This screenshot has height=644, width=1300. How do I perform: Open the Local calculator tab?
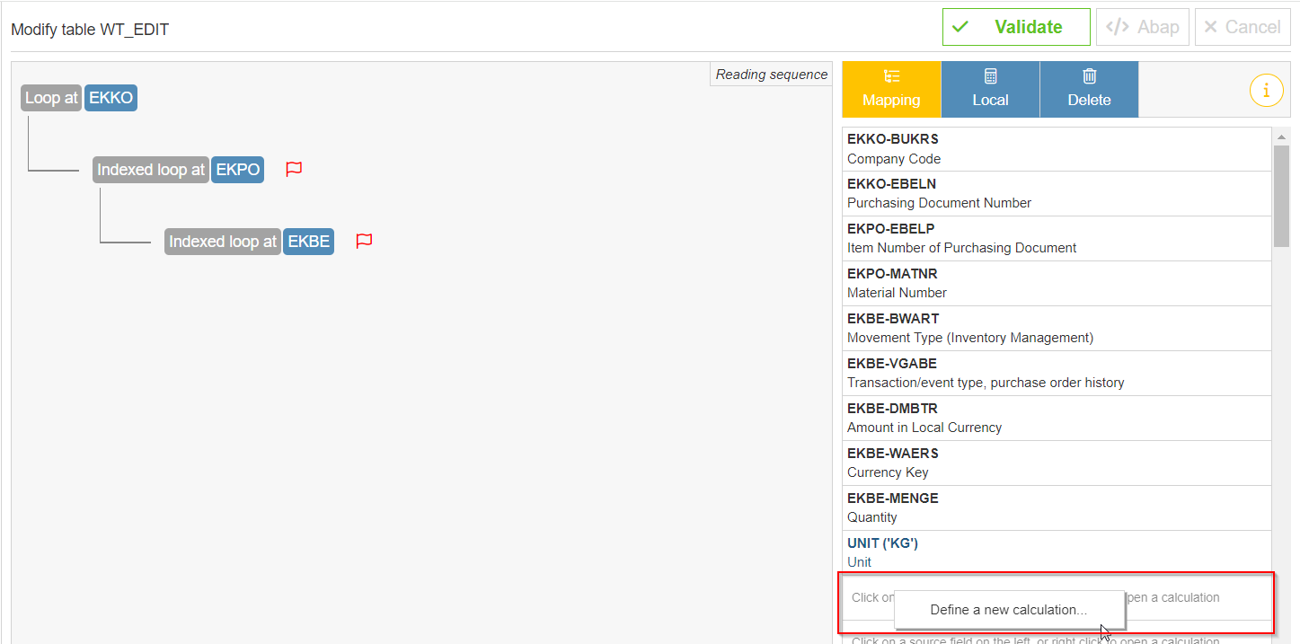(990, 89)
